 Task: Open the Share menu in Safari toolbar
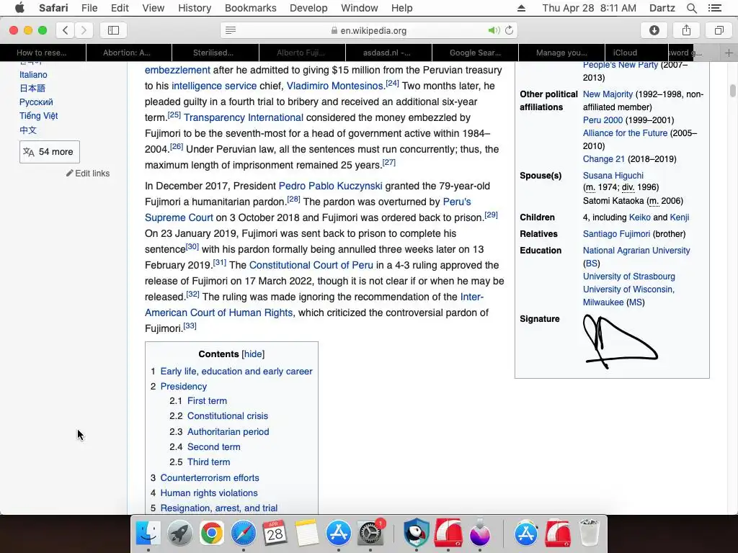pyautogui.click(x=686, y=30)
